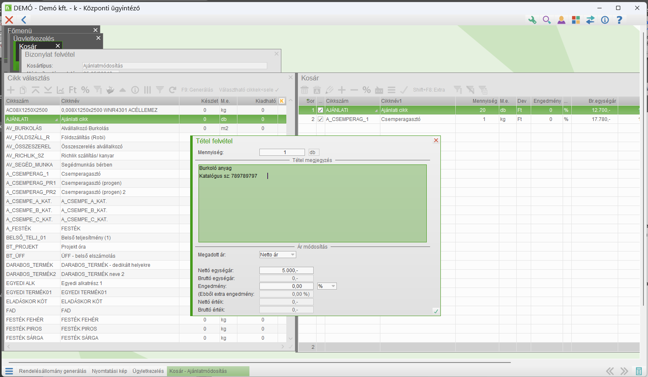
Task: Open the info circle icon in top toolbar
Action: (x=605, y=20)
